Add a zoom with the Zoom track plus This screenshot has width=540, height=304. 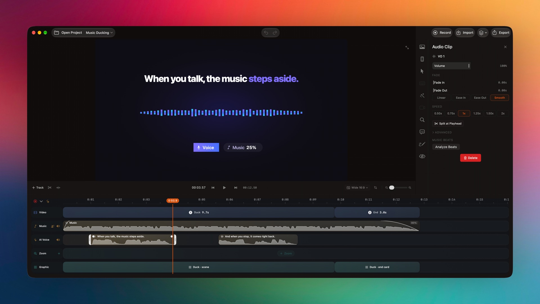point(59,253)
